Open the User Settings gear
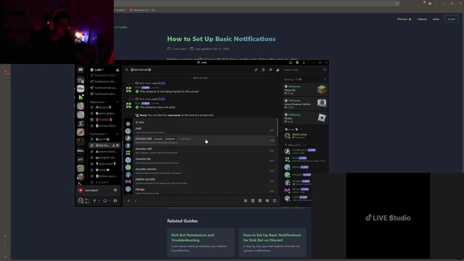This screenshot has width=464, height=261. tap(115, 200)
